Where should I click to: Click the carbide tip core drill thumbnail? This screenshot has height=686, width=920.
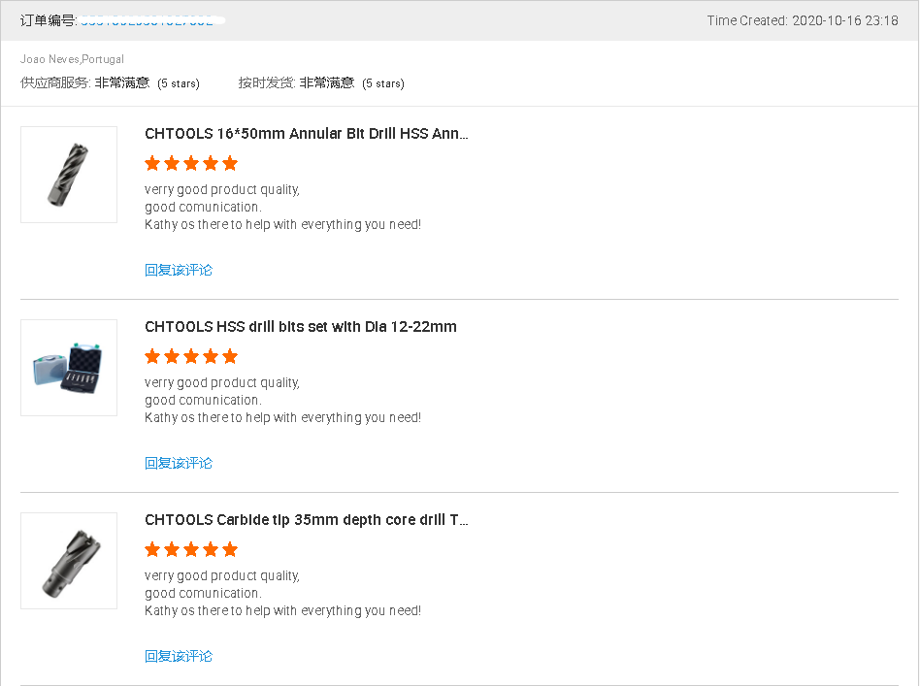(x=69, y=561)
